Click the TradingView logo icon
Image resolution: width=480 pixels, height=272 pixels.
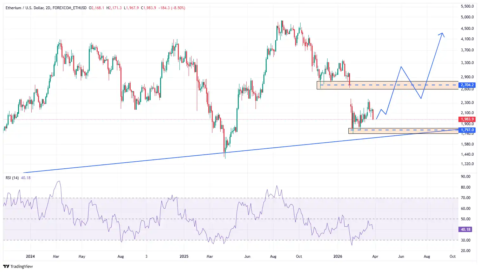pos(6,266)
